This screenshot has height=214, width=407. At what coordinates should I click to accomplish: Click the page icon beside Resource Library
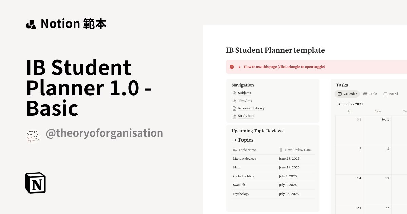(234, 108)
